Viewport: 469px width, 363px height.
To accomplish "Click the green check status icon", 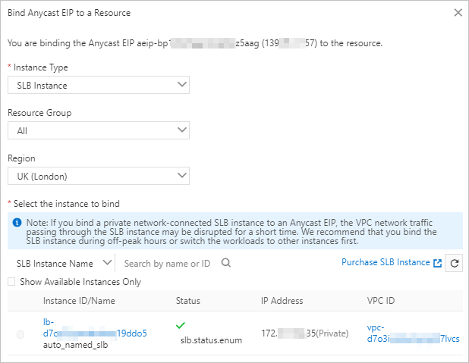I will point(181,325).
